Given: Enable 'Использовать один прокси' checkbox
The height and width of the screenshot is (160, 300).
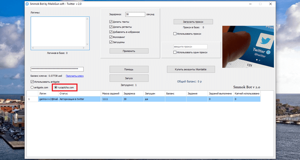Looking at the screenshot, I should pyautogui.click(x=175, y=52).
